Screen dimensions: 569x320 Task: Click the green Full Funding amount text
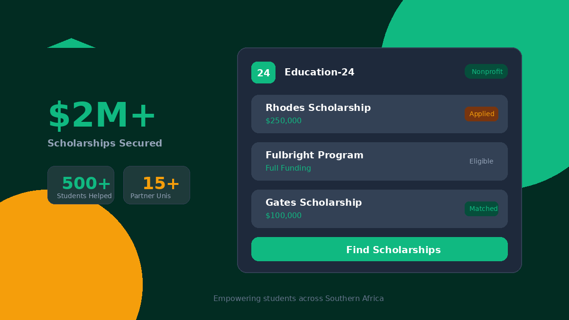[x=288, y=168]
